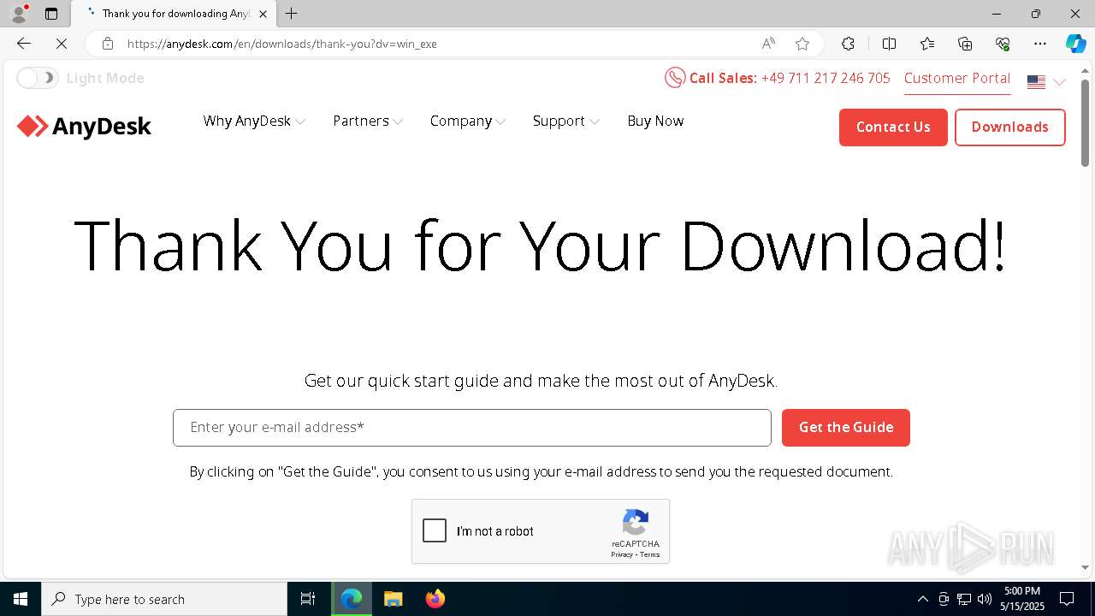Click the anydesk.com address bar URL

pos(282,44)
